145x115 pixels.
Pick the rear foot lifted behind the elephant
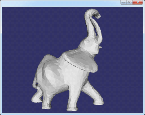(36, 99)
